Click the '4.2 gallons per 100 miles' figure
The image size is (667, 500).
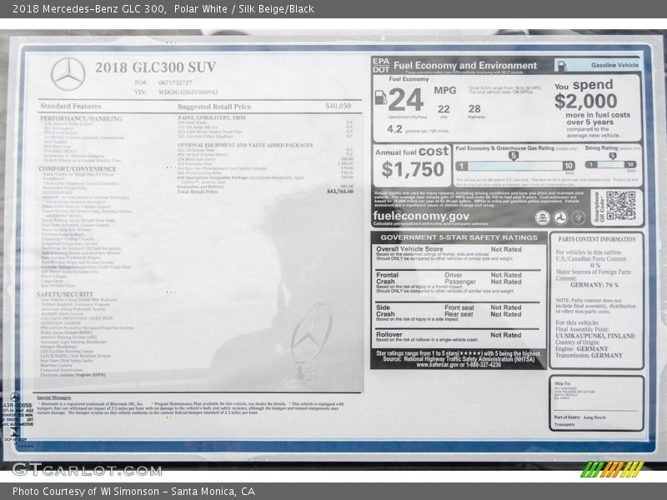pos(418,129)
